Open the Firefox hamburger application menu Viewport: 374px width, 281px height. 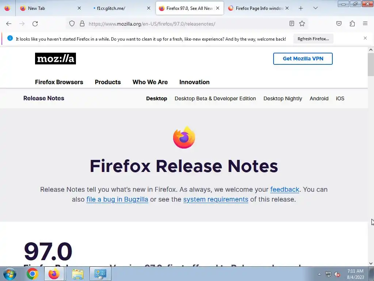click(x=365, y=23)
